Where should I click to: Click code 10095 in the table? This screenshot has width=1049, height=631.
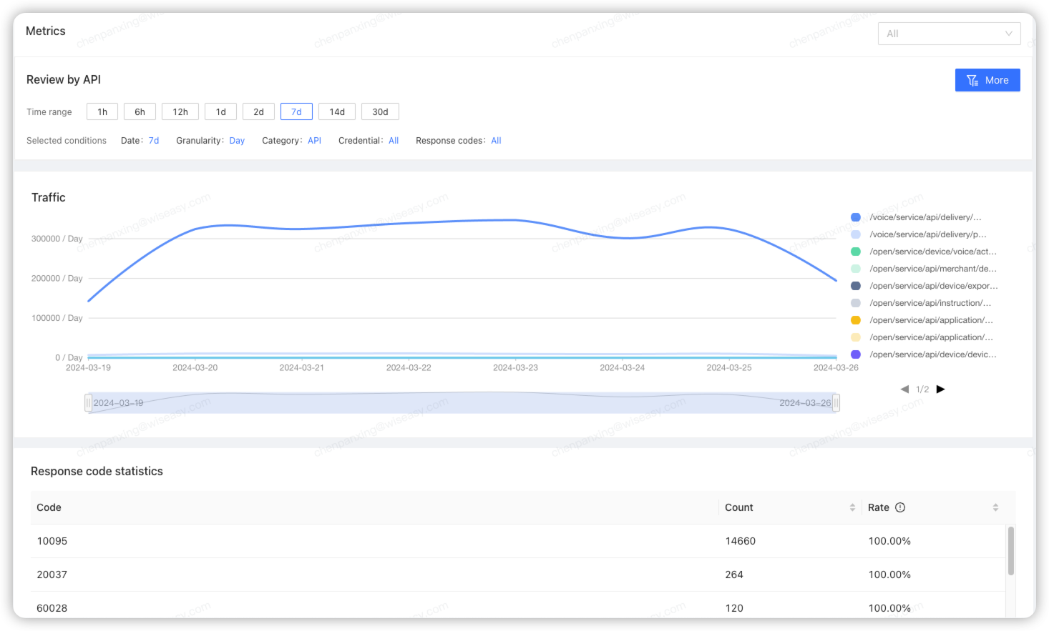point(52,541)
